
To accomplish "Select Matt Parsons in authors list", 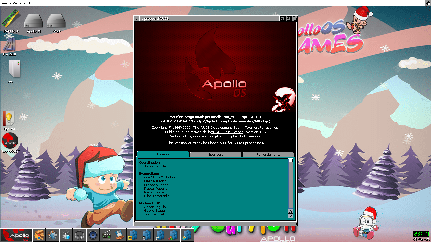I will (x=155, y=181).
